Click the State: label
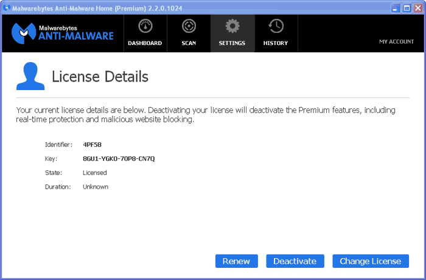This screenshot has height=280, width=426. click(54, 173)
